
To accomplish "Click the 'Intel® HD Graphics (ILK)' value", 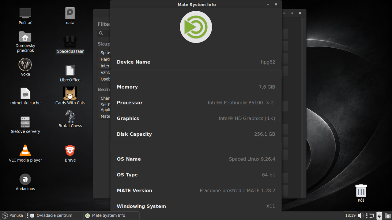I will 247,119.
